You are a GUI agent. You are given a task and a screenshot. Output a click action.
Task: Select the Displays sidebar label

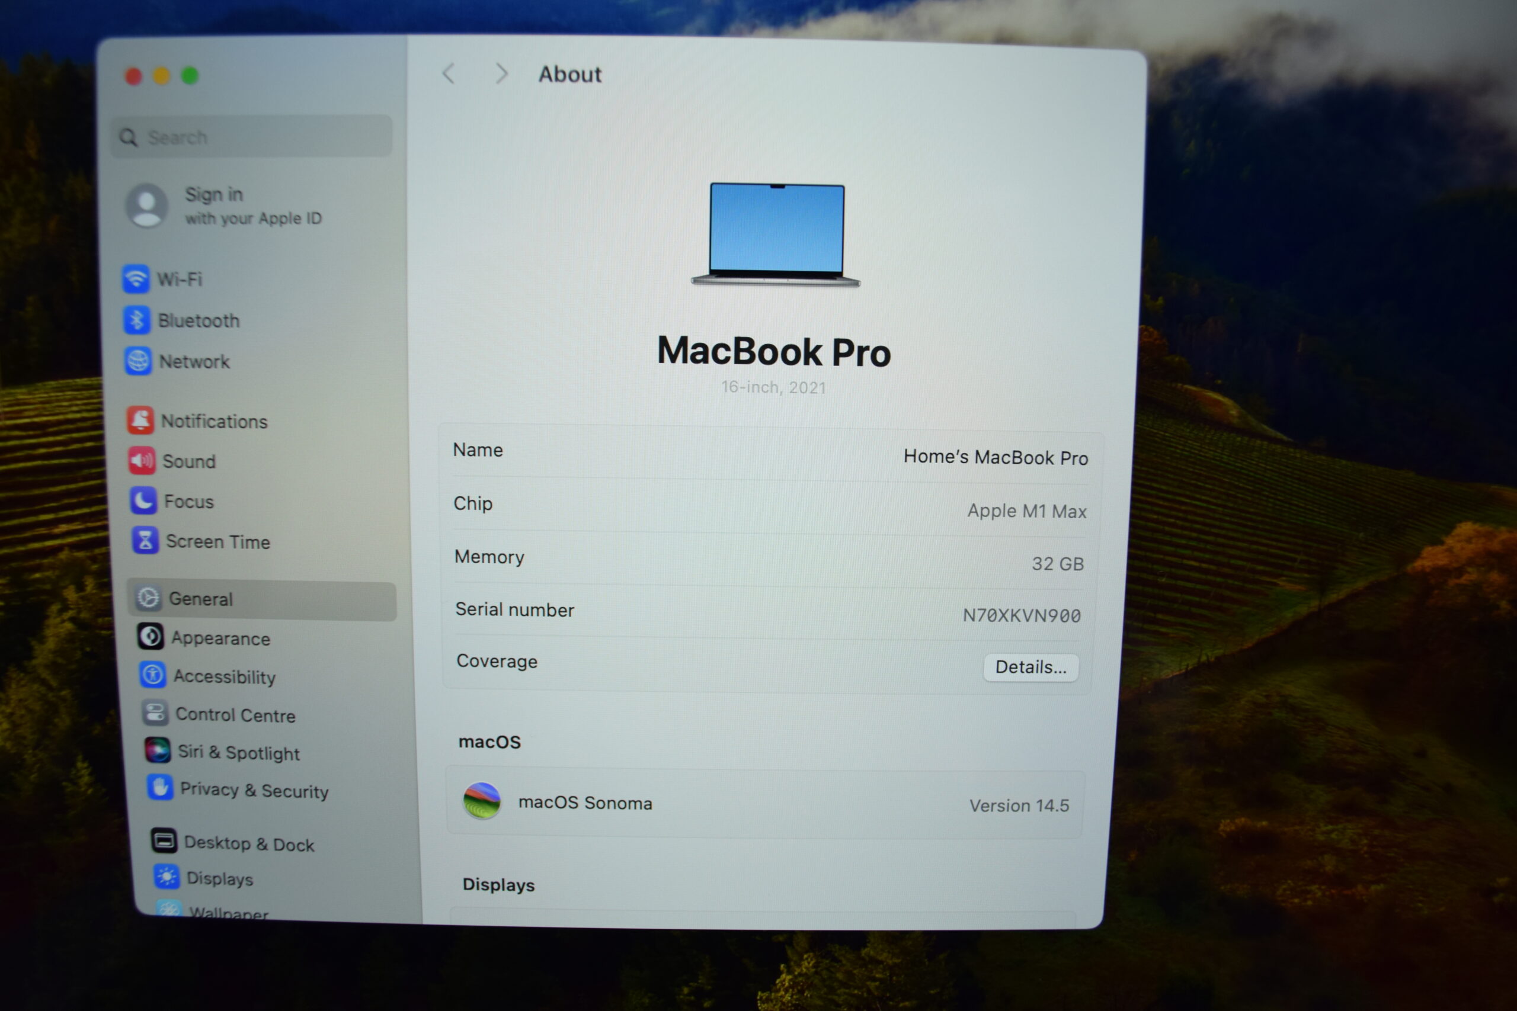pyautogui.click(x=220, y=879)
